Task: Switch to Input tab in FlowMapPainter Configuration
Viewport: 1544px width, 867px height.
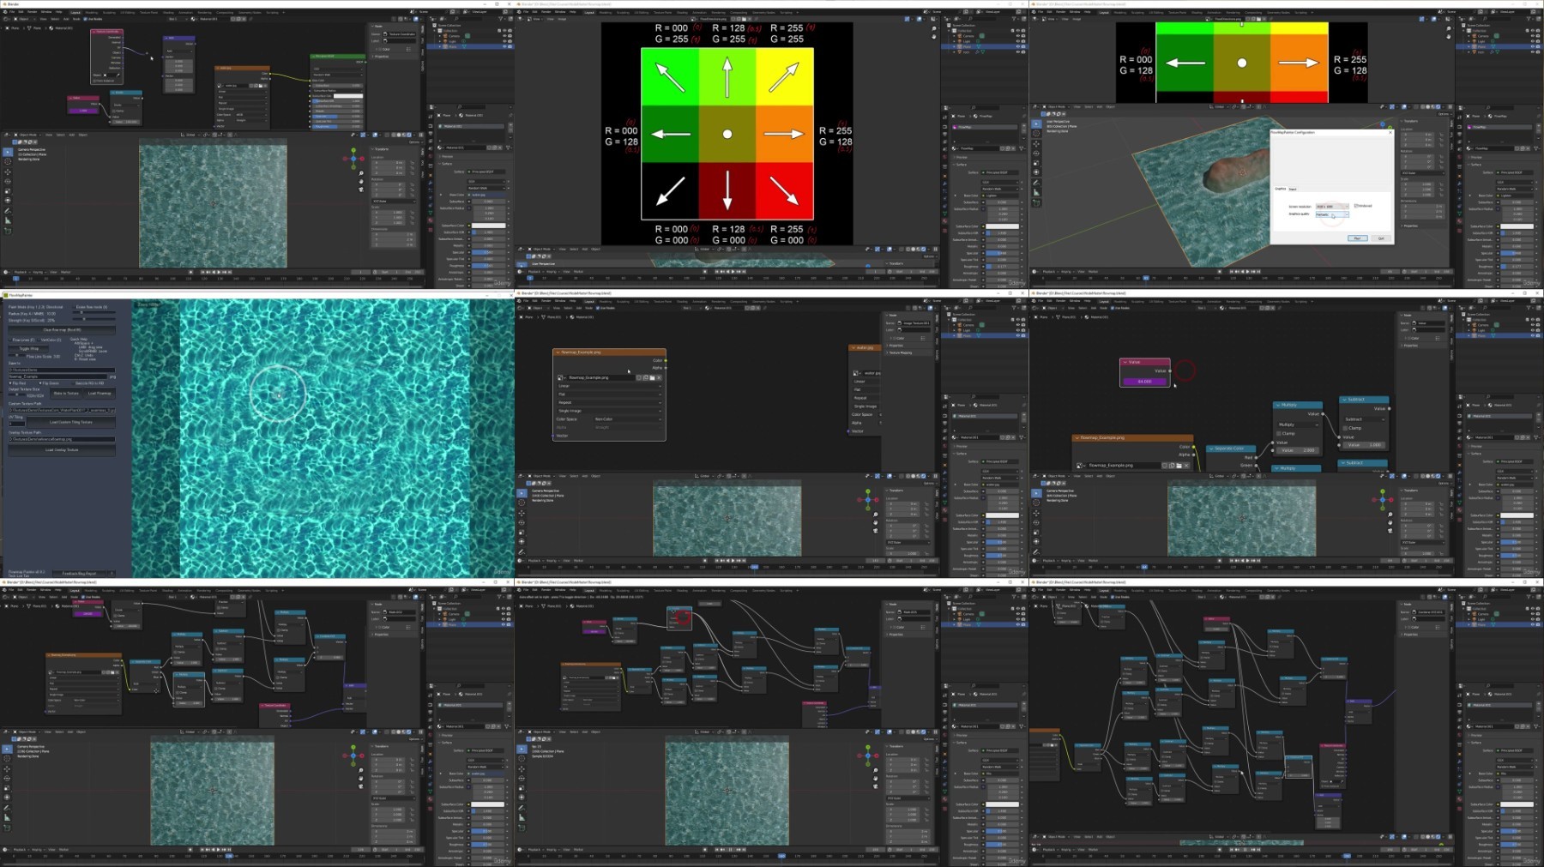Action: pos(1293,189)
